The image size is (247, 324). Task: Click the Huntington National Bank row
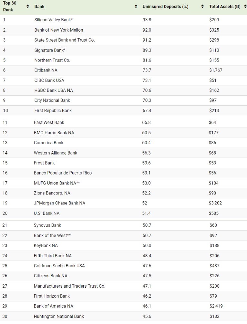(x=59, y=316)
